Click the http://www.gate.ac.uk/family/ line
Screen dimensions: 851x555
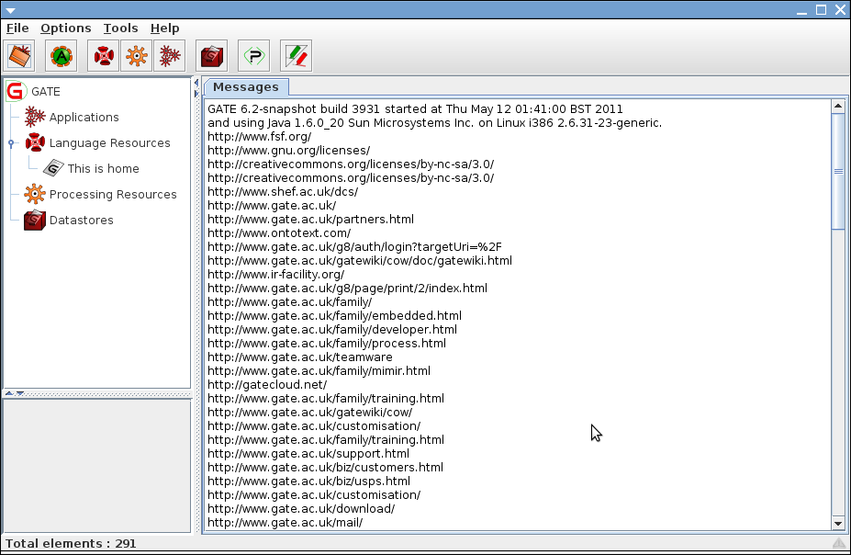pyautogui.click(x=289, y=302)
